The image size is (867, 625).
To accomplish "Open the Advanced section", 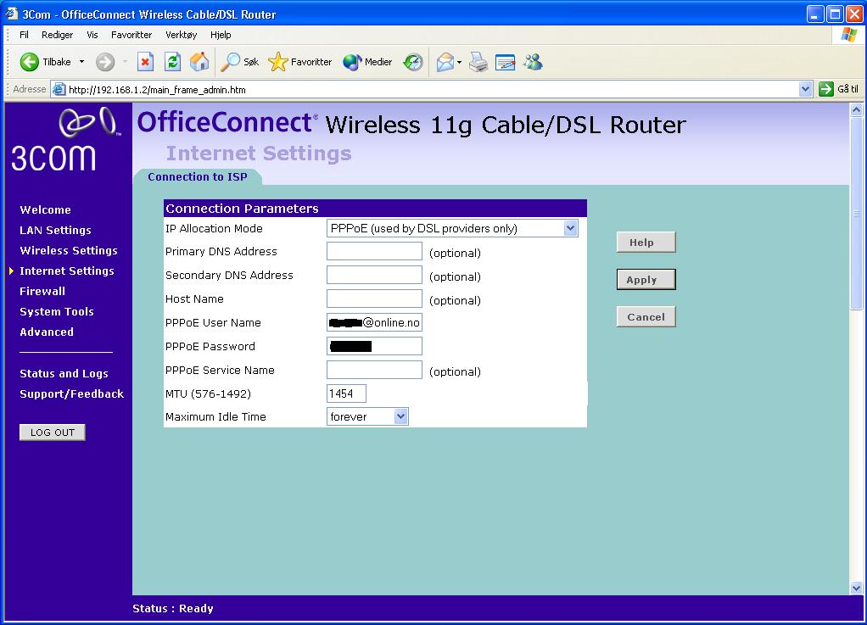I will tap(47, 332).
